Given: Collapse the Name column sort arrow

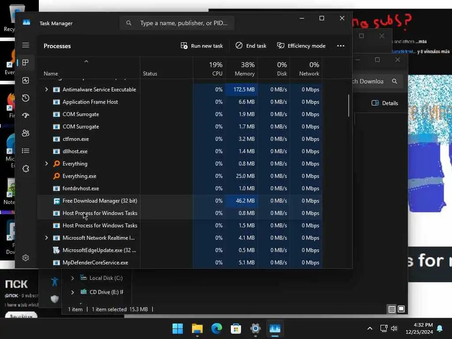Looking at the screenshot, I should [x=86, y=61].
